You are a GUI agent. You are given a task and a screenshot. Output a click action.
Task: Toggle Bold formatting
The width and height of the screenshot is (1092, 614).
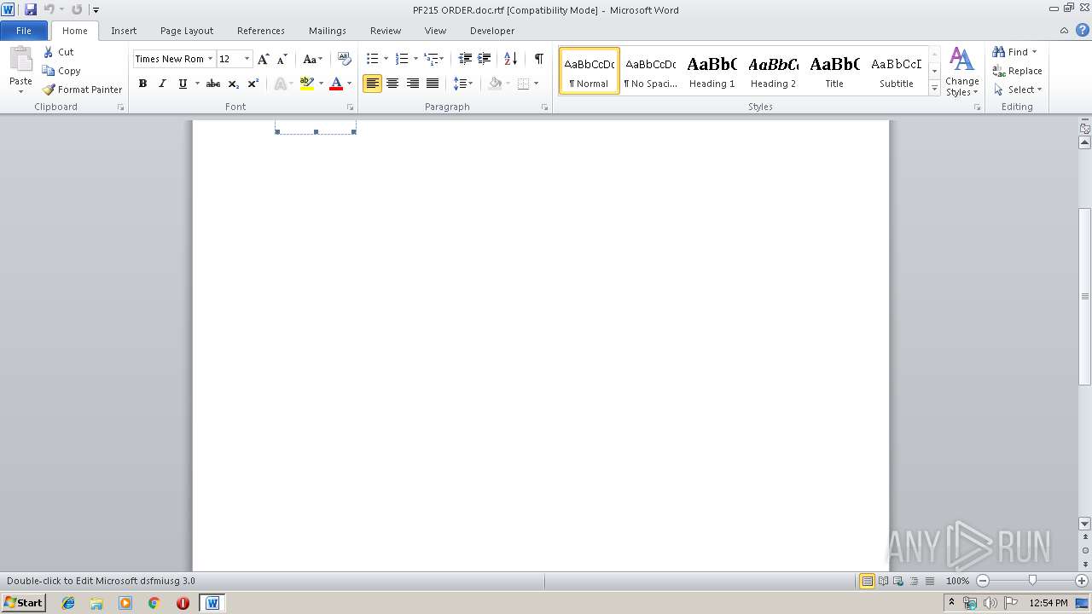pyautogui.click(x=142, y=84)
